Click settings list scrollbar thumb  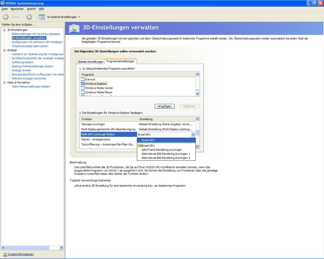tap(197, 133)
